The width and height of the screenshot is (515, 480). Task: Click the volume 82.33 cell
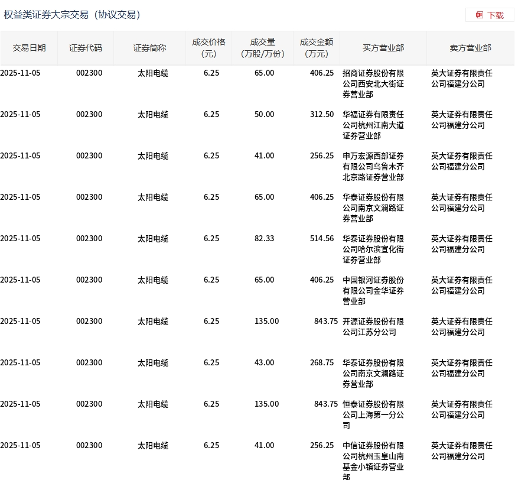[264, 238]
